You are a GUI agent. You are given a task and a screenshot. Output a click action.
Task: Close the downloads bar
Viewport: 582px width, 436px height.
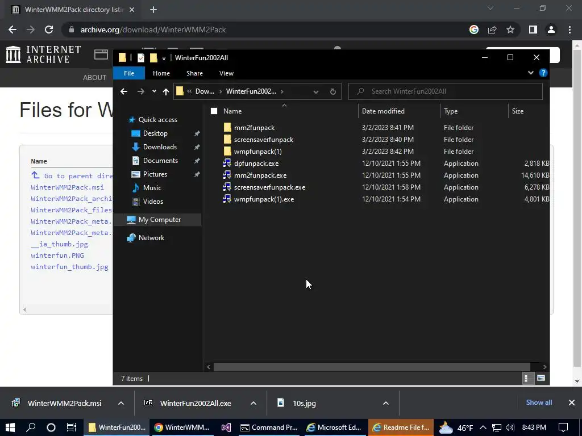572,403
